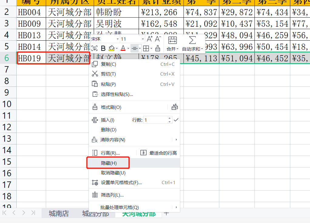Screen dimensions: 310x223
Task: Decrease row count stepper down arrow
Action: point(170,122)
